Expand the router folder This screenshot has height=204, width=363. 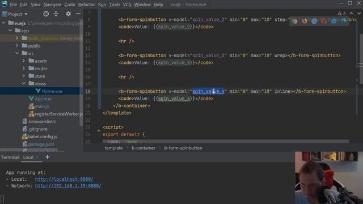click(x=24, y=68)
